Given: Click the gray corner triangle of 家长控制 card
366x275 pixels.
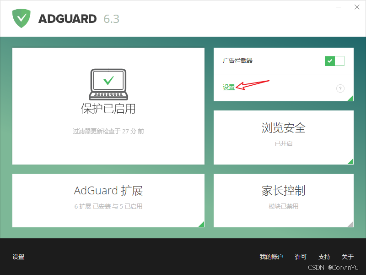Looking at the screenshot, I should [351, 225].
